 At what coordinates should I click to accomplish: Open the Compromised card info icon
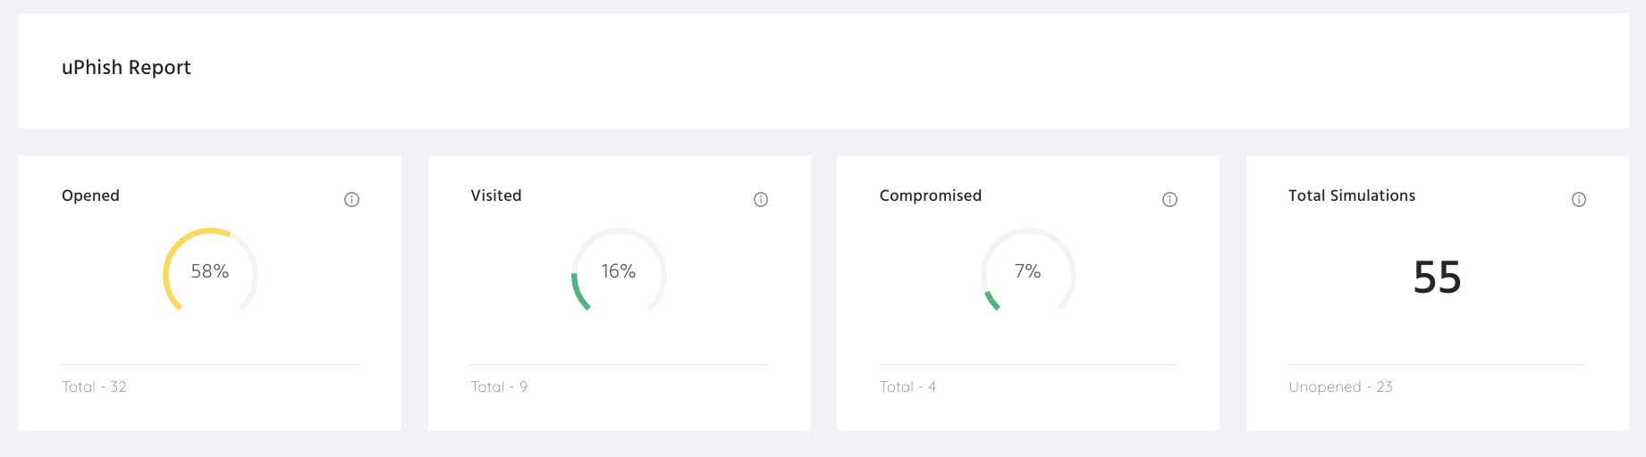[1169, 199]
